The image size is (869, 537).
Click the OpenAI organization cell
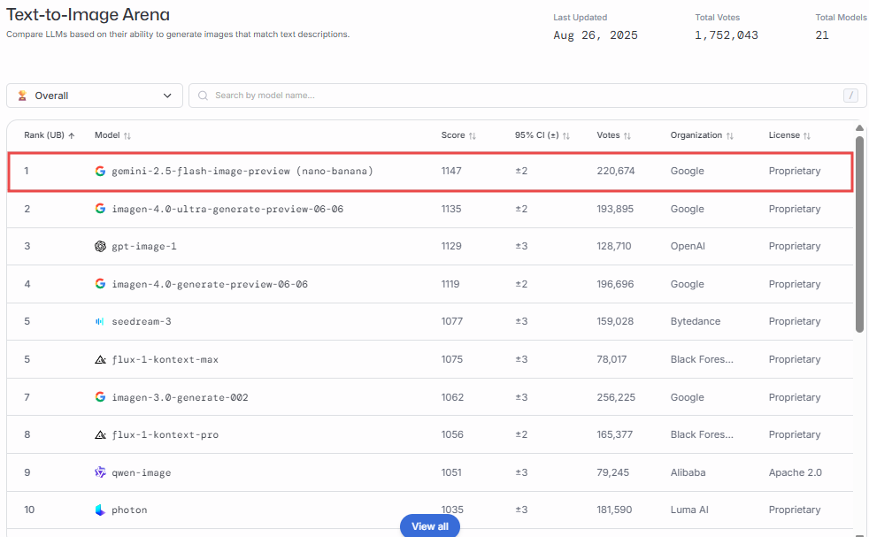[688, 246]
